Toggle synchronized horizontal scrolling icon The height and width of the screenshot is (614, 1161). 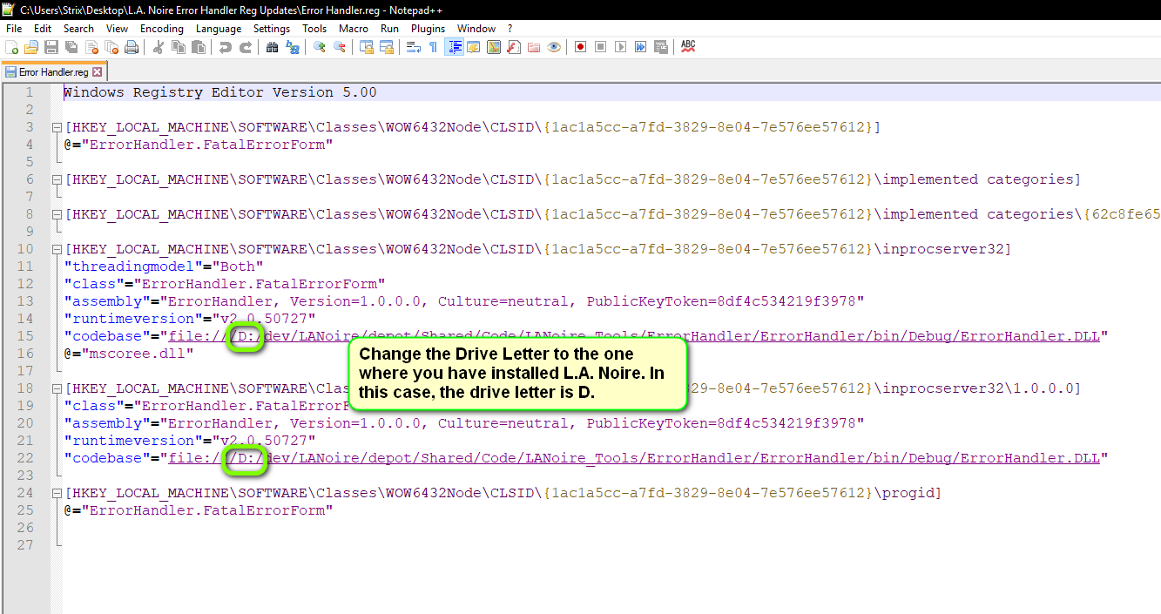coord(387,47)
